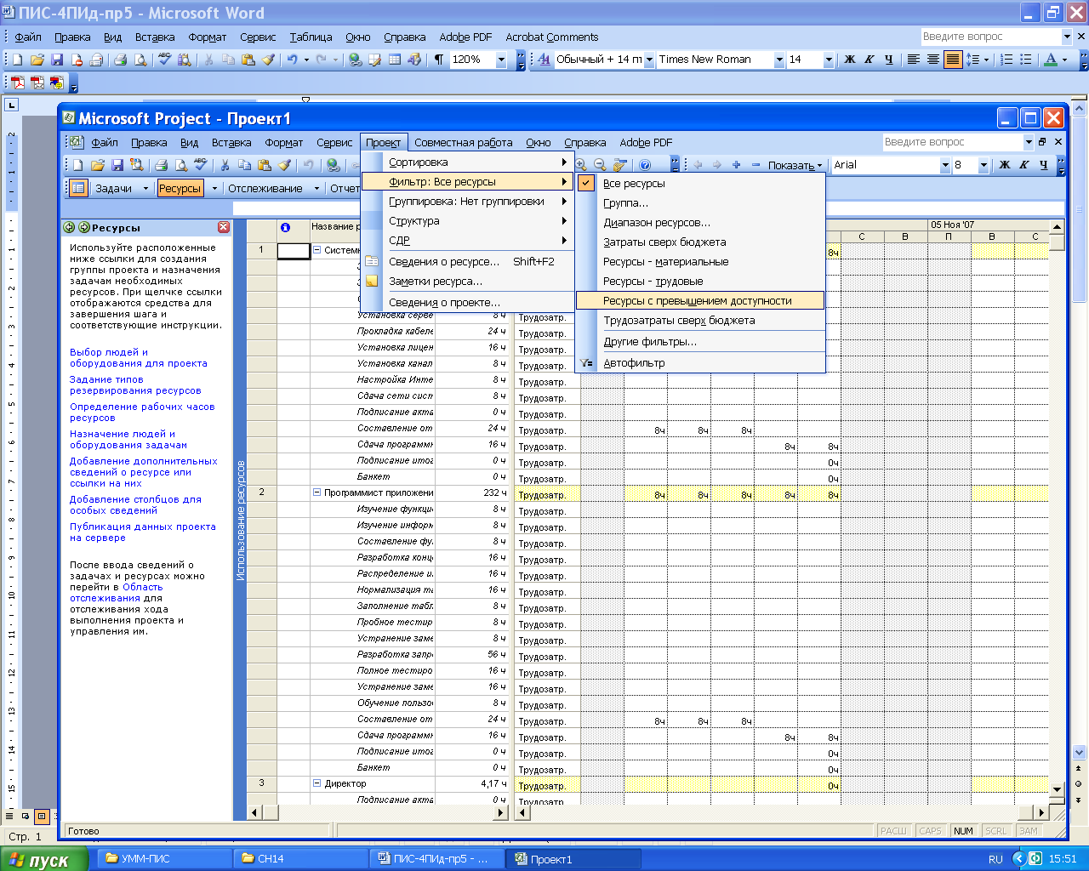Toggle Project Guide panel icon

[78, 189]
